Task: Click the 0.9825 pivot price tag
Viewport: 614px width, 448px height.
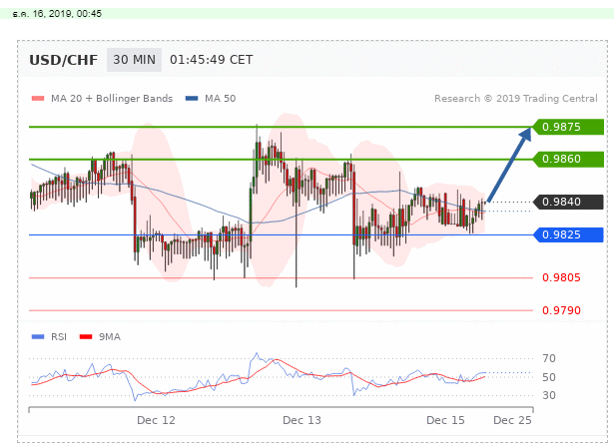Action: click(568, 234)
